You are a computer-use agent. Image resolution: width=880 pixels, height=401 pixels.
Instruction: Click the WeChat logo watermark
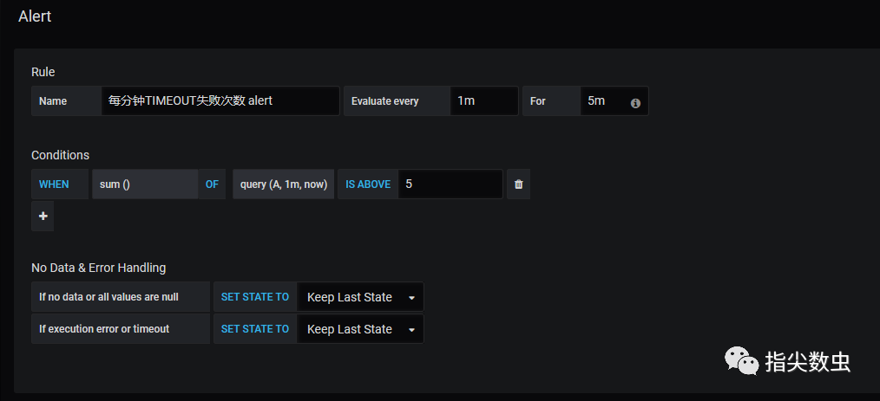741,360
